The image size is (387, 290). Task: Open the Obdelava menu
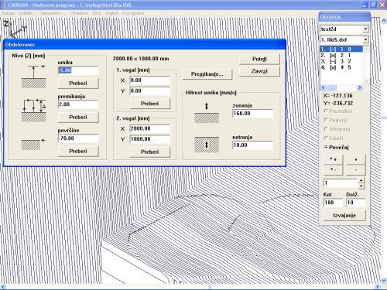coord(79,13)
